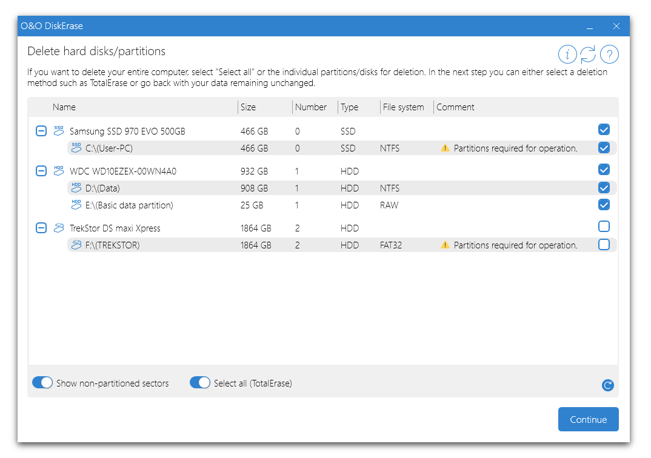This screenshot has width=651, height=458.
Task: Select the F:\(TREKSTOR) partition row
Action: click(x=342, y=245)
